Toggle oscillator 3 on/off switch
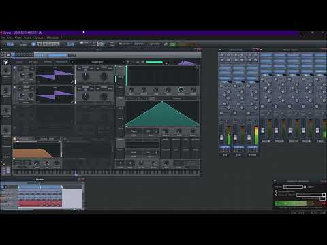Viewport: 327px width, 245px height. (14, 107)
